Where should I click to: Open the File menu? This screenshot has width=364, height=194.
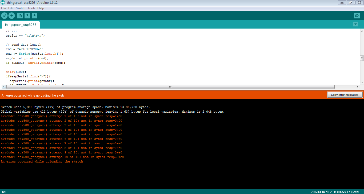click(x=3, y=8)
